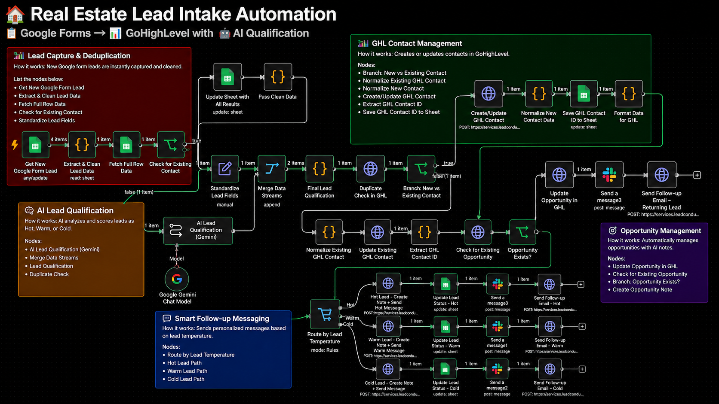Select the Update Lead Status - Warm node
Image resolution: width=719 pixels, height=404 pixels.
(446, 327)
